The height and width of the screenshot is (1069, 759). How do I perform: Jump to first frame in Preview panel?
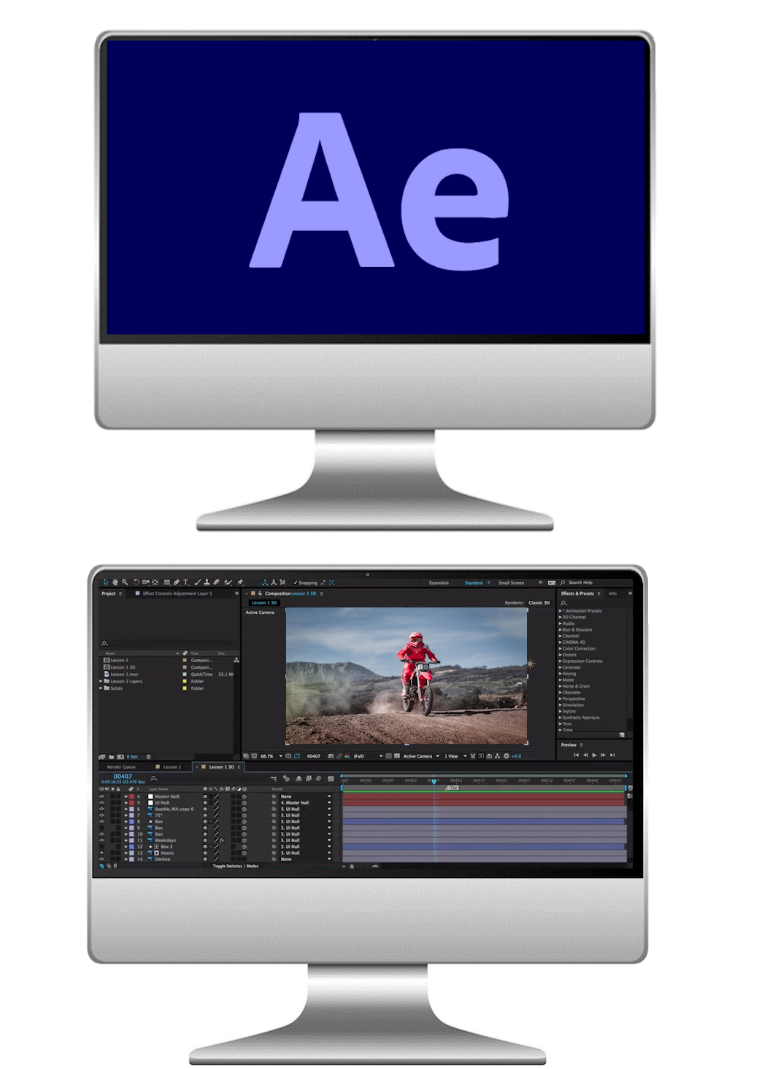[x=576, y=755]
